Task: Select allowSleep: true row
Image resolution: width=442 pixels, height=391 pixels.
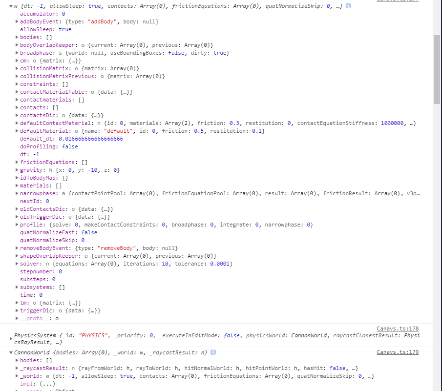Action: (x=46, y=30)
